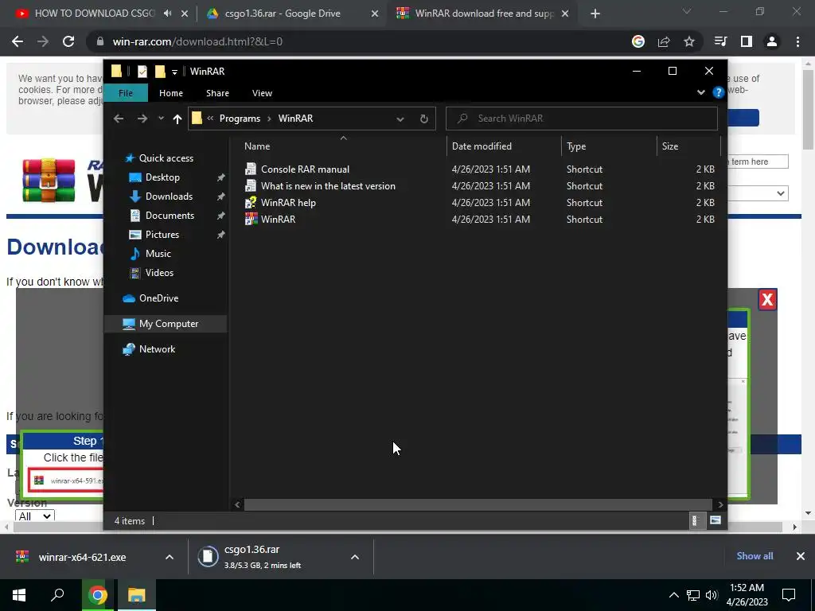Screen dimensions: 815x611
Task: Select My Computer in navigation pane
Action: [169, 324]
